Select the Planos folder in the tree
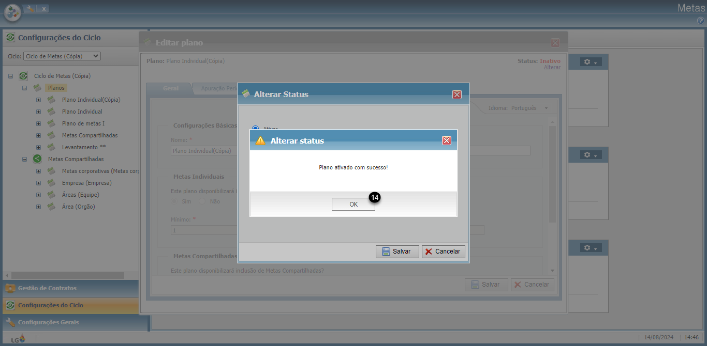This screenshot has height=346, width=707. pyautogui.click(x=56, y=88)
